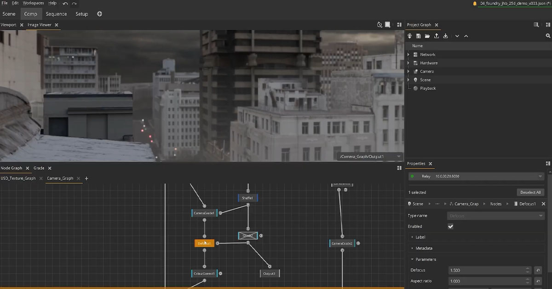Click the save disk icon
This screenshot has height=289, width=552.
pyautogui.click(x=419, y=36)
